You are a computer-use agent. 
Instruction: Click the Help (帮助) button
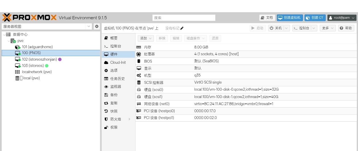(346, 28)
